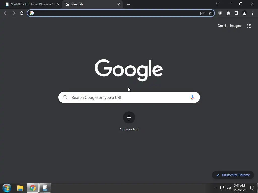Screen dimensions: 258x193
Task: Click the magnifier icon in search box
Action: [65, 97]
